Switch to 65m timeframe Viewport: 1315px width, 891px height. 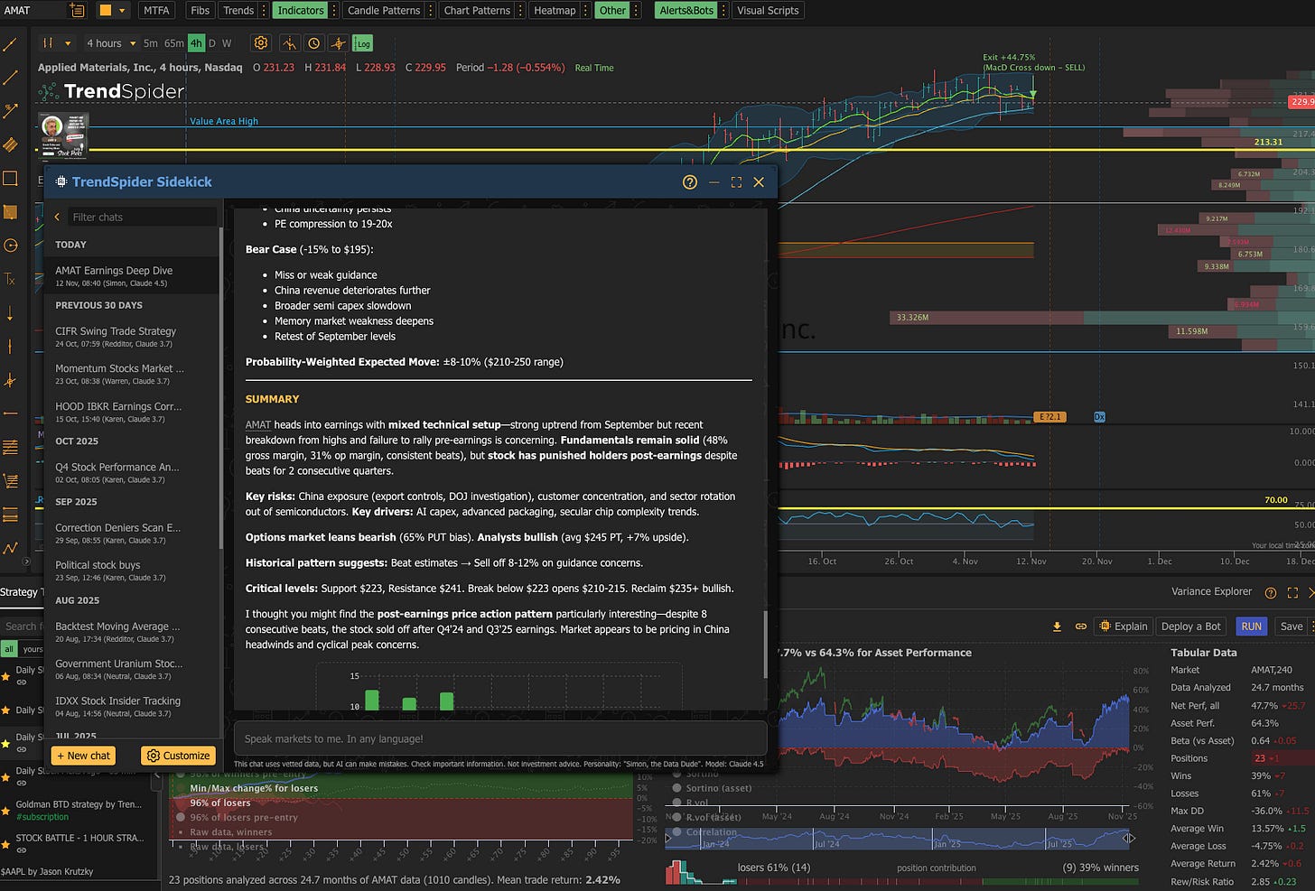[174, 43]
